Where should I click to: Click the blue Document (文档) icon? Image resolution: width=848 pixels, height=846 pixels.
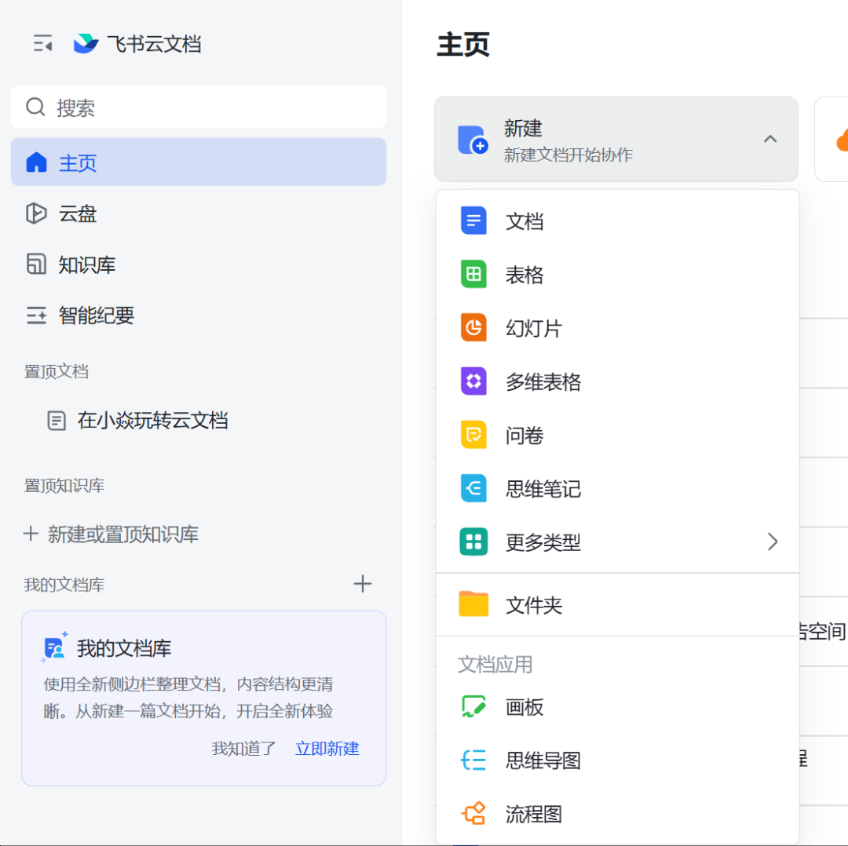pos(473,221)
